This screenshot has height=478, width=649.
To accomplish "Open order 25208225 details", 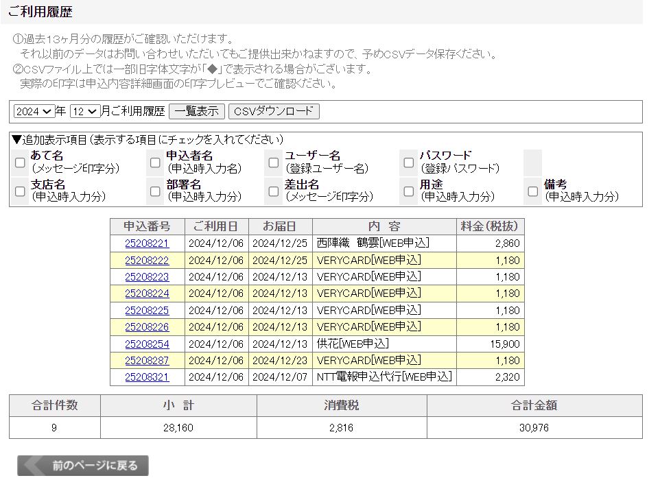I will [145, 310].
